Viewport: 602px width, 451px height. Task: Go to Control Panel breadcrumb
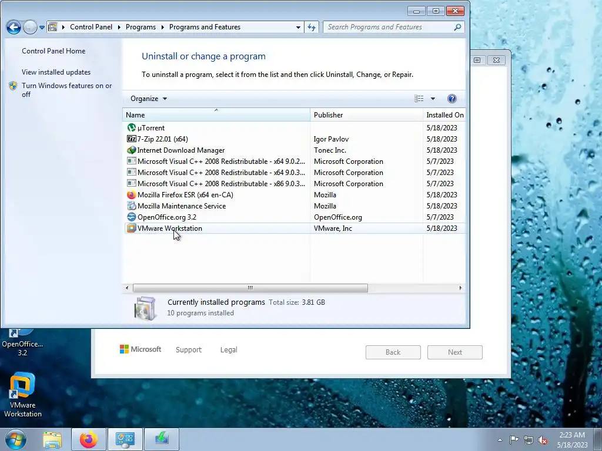(x=91, y=27)
